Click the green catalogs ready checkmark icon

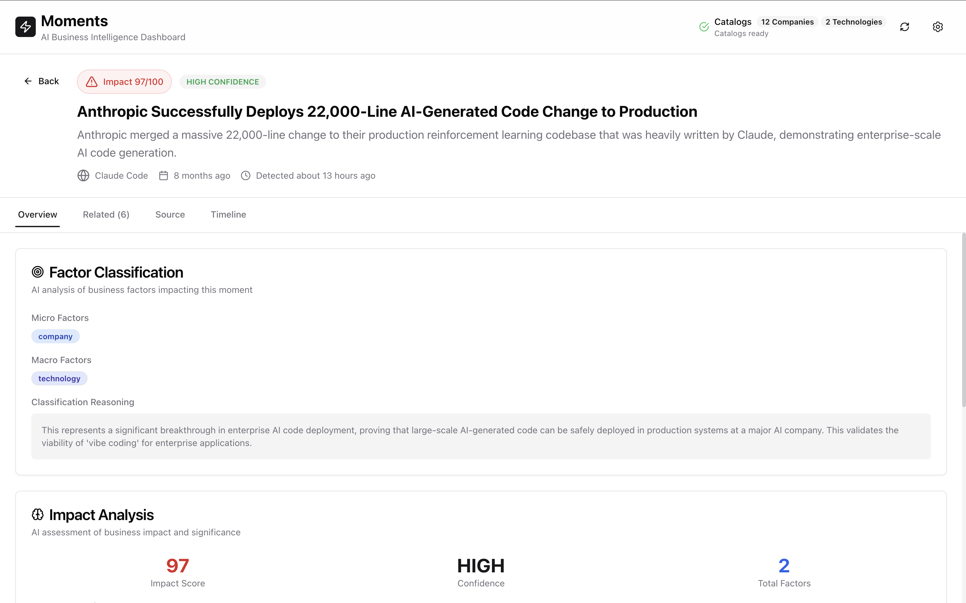tap(704, 27)
